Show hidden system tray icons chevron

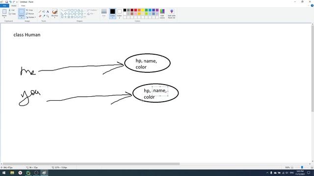(267, 173)
